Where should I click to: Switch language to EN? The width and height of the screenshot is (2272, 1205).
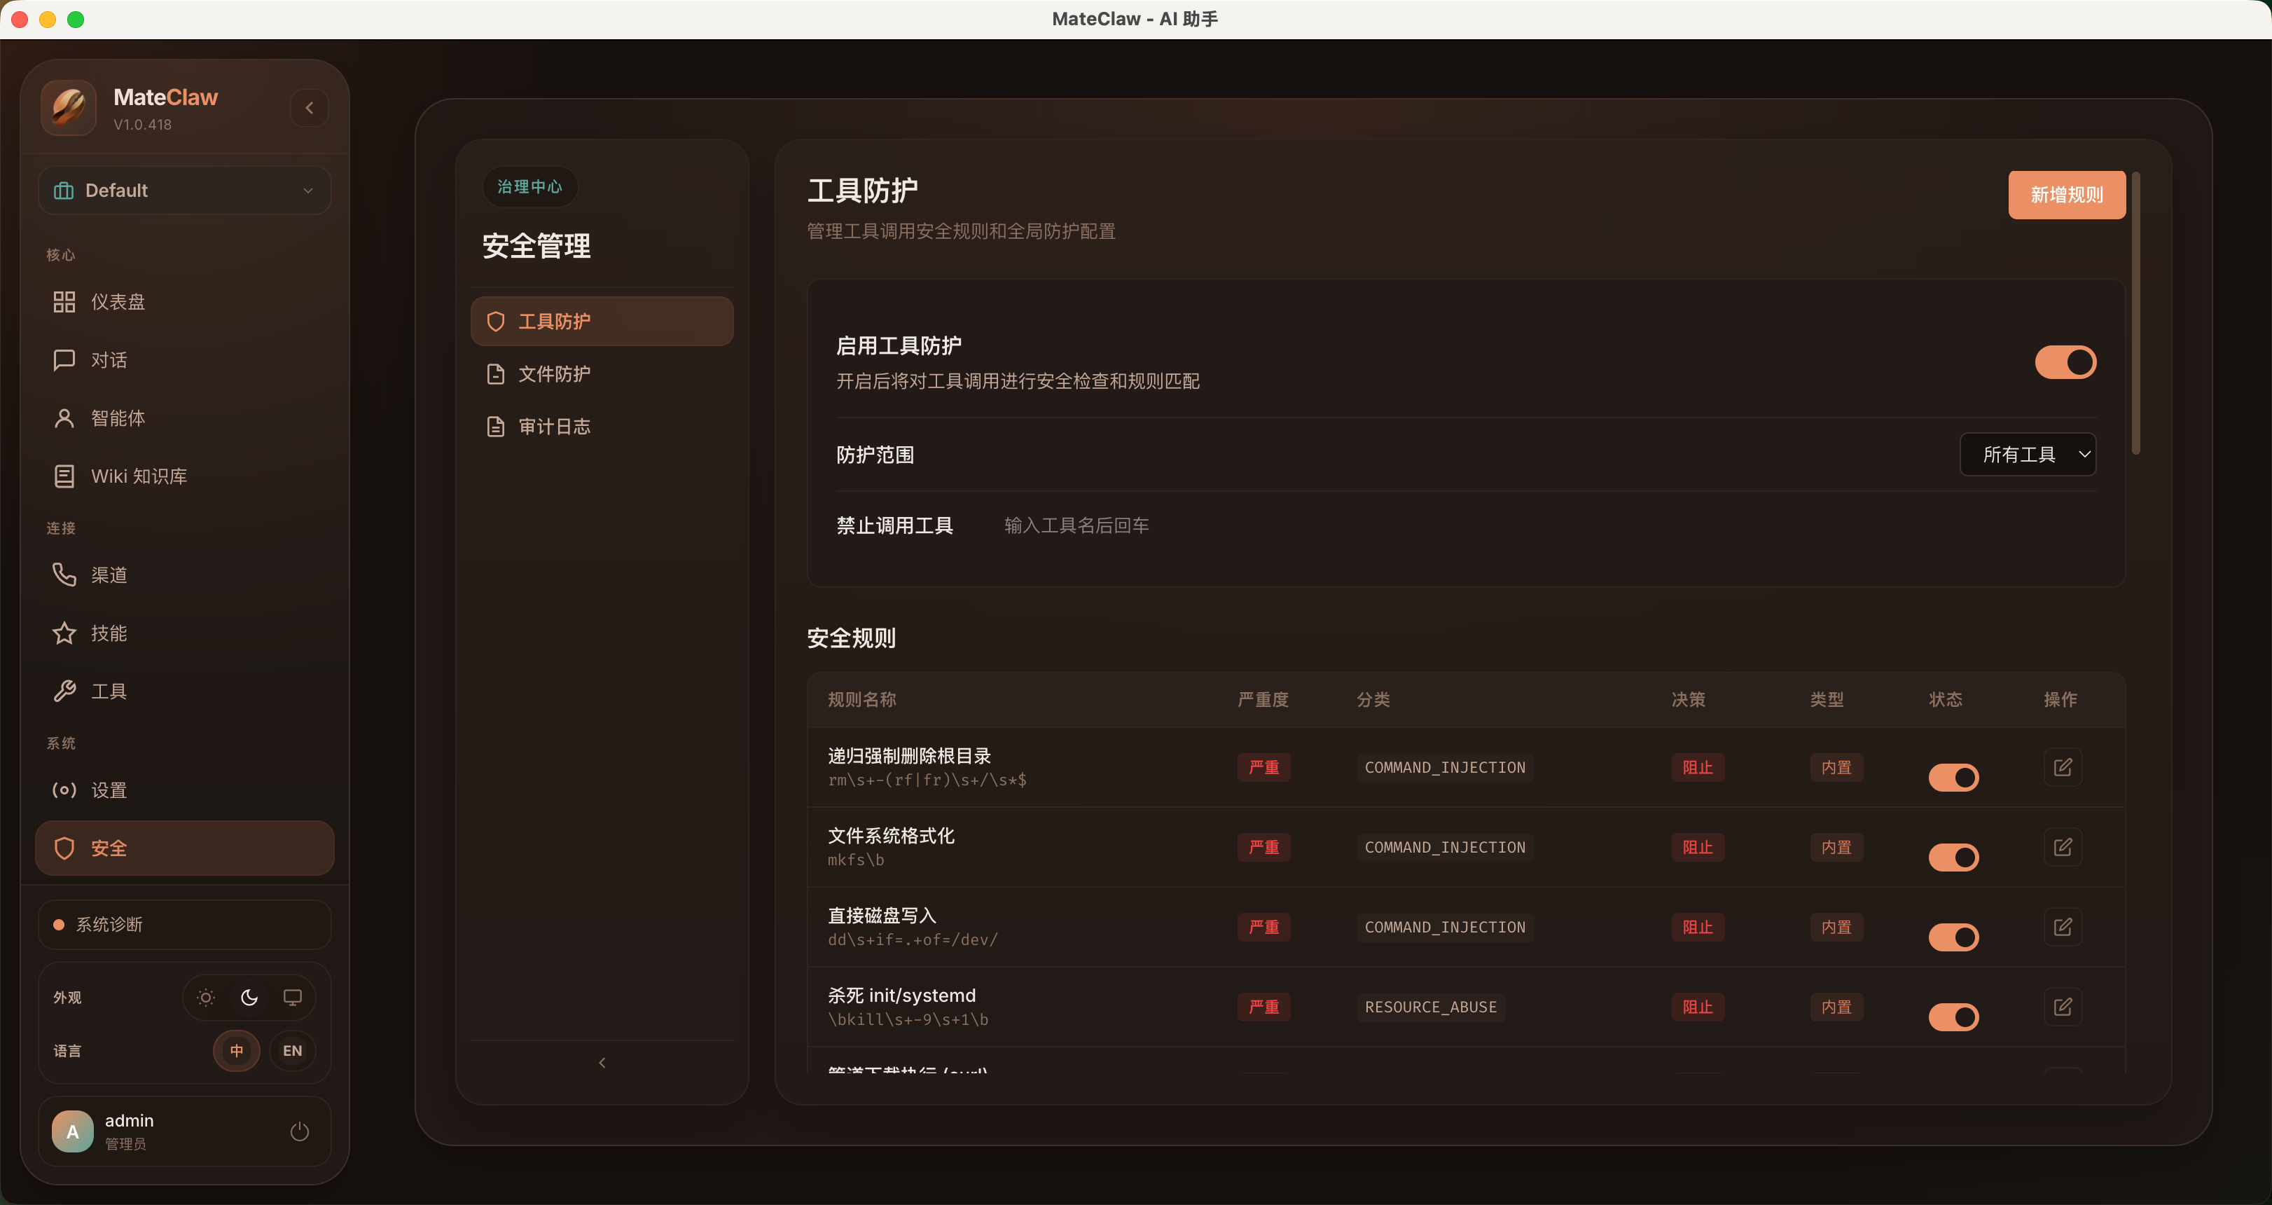click(x=292, y=1051)
